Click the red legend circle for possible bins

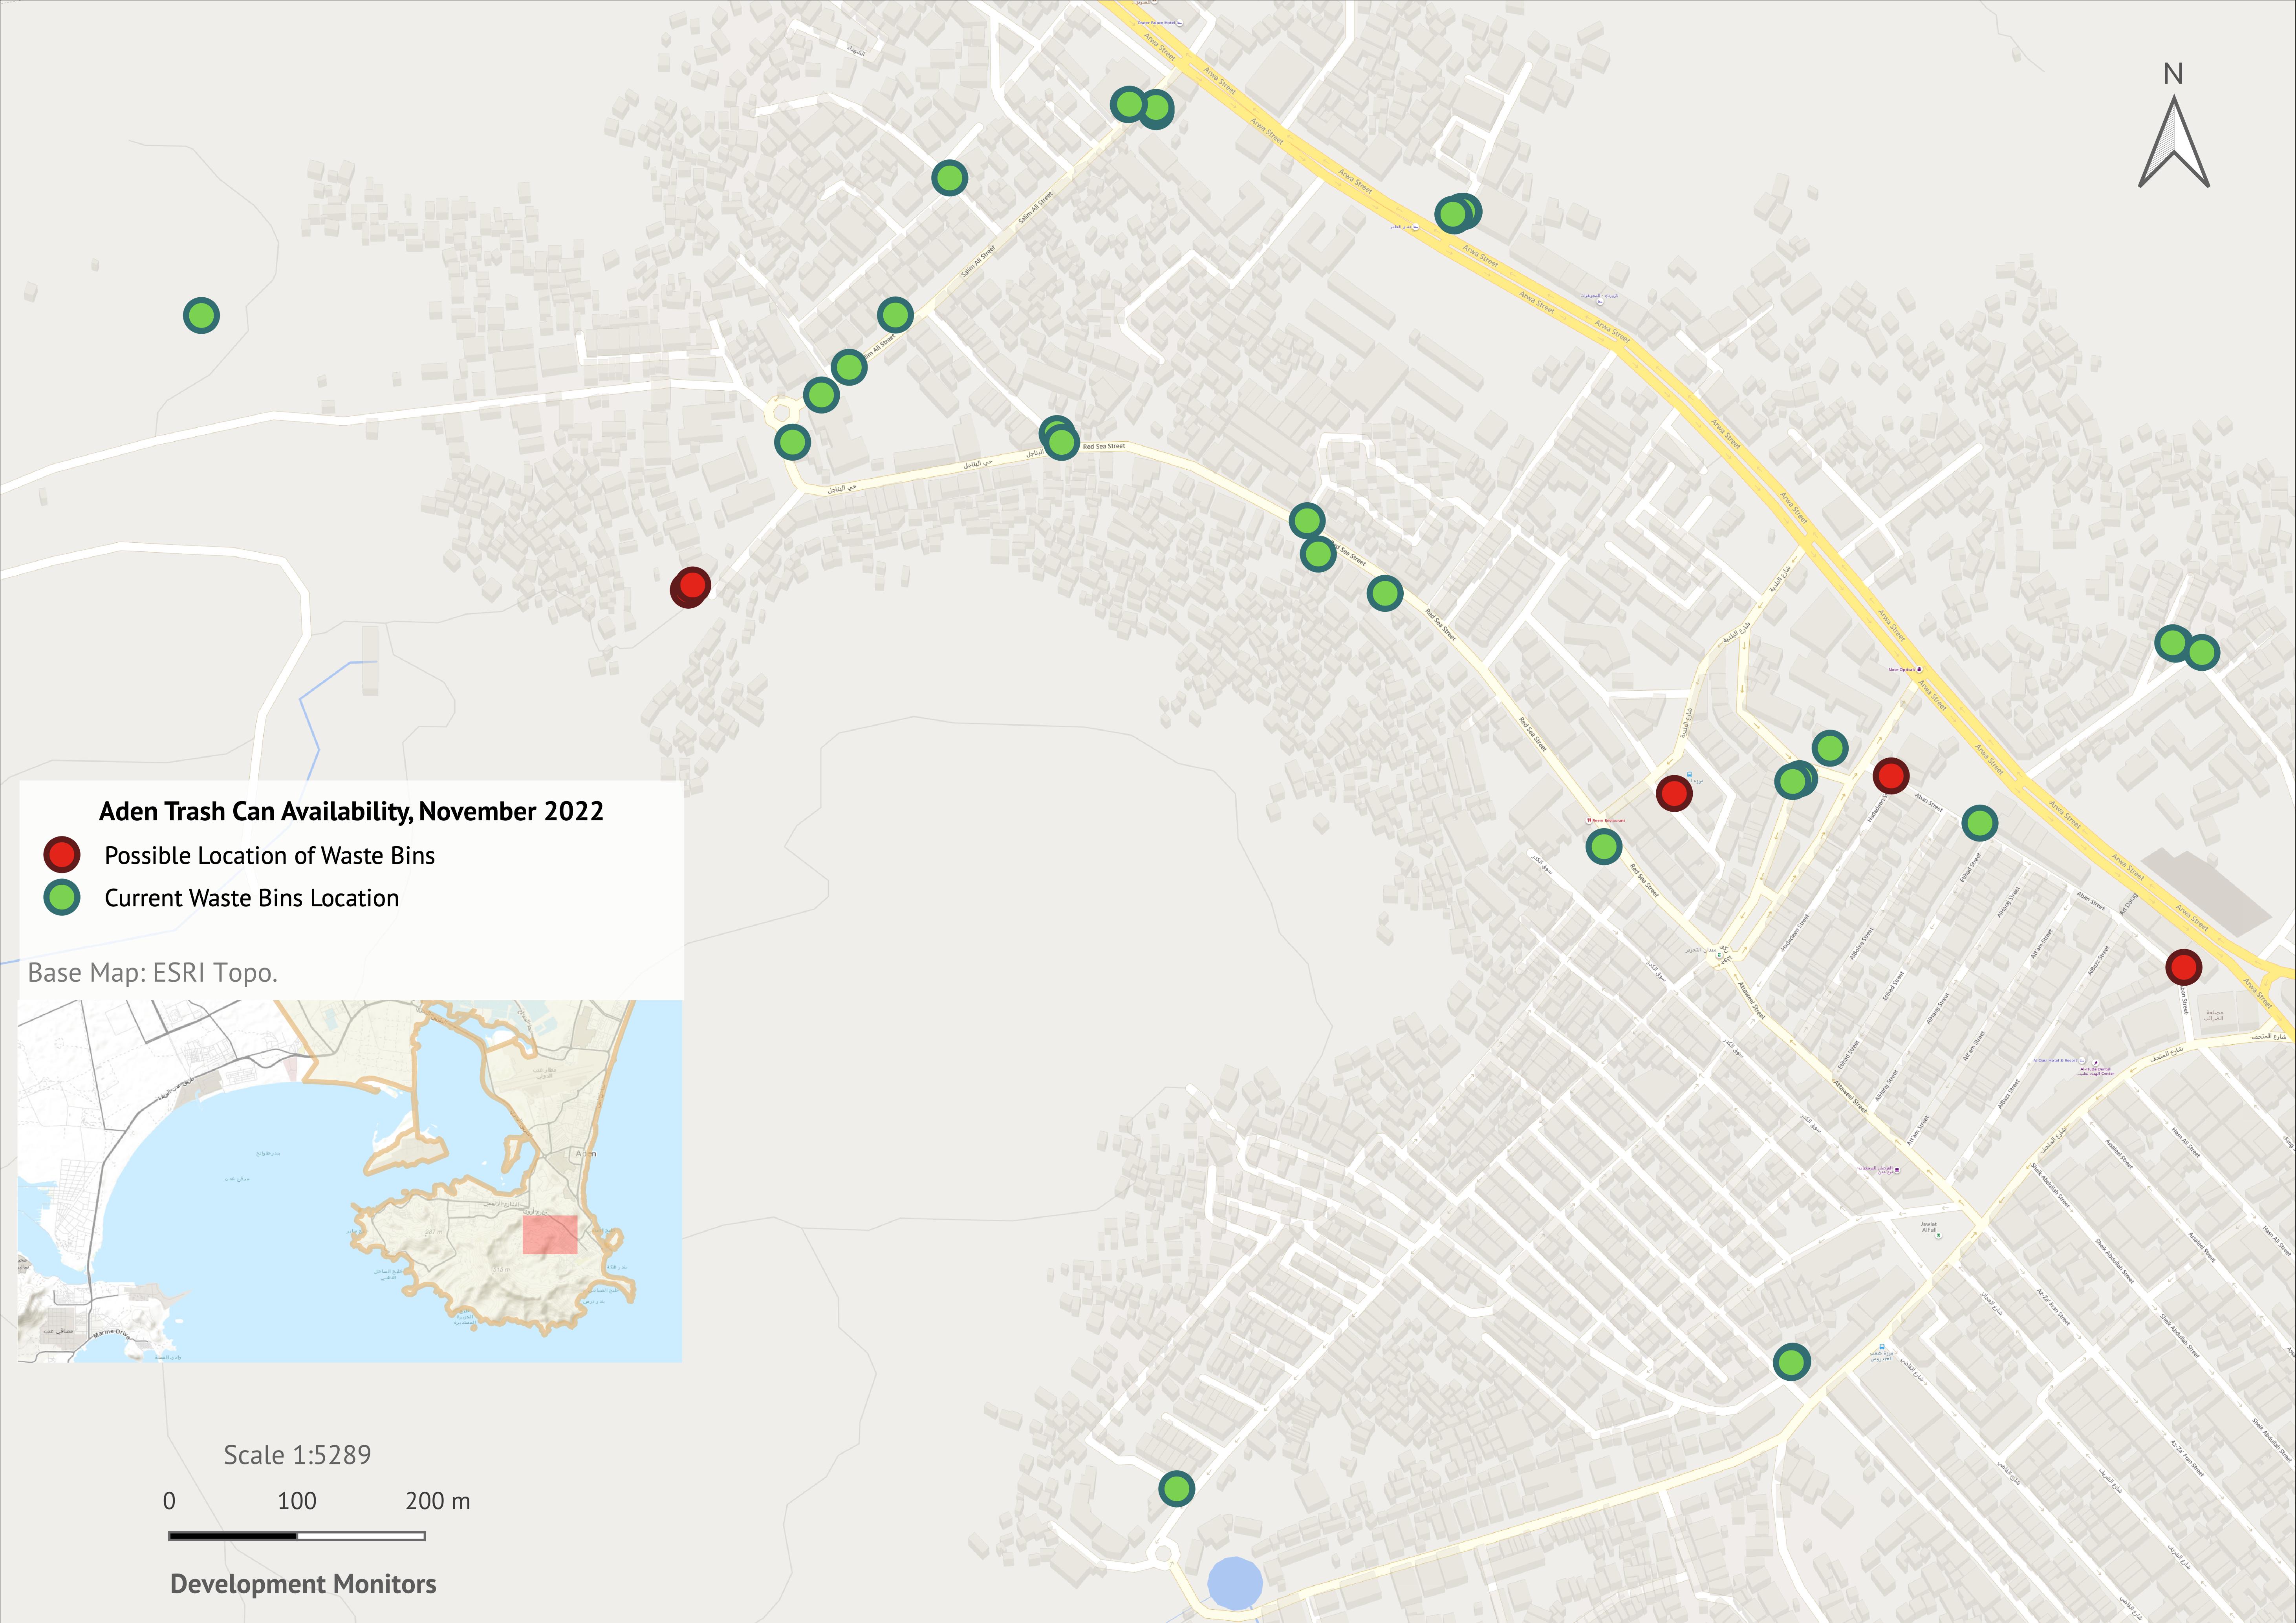click(62, 855)
